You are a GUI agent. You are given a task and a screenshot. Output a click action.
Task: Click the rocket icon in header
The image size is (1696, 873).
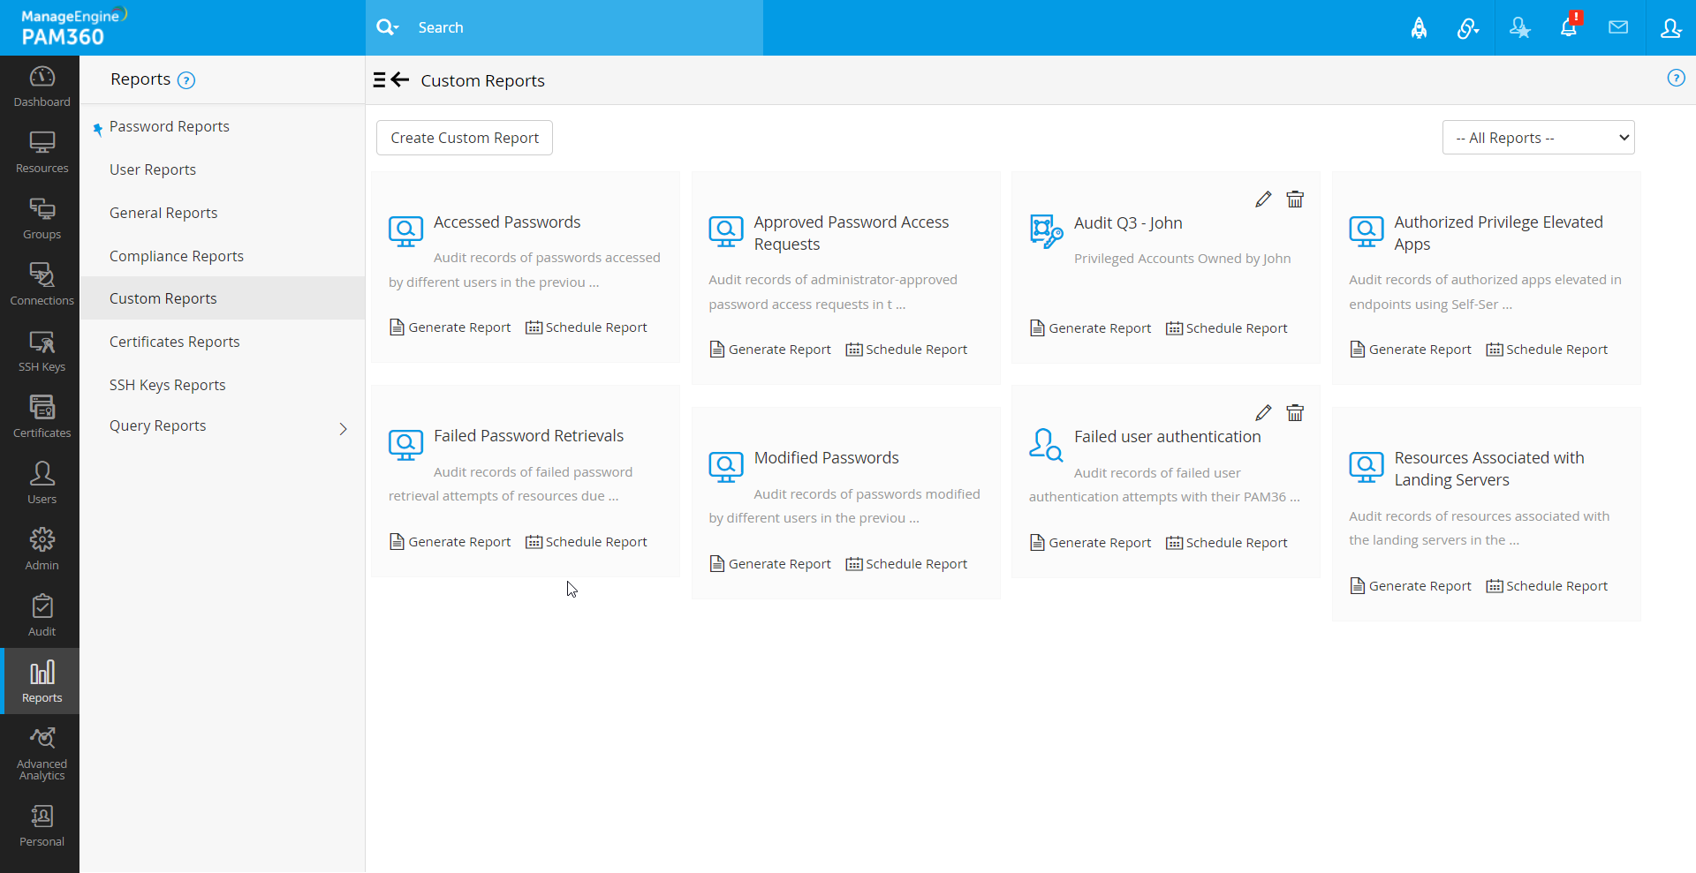[1419, 28]
